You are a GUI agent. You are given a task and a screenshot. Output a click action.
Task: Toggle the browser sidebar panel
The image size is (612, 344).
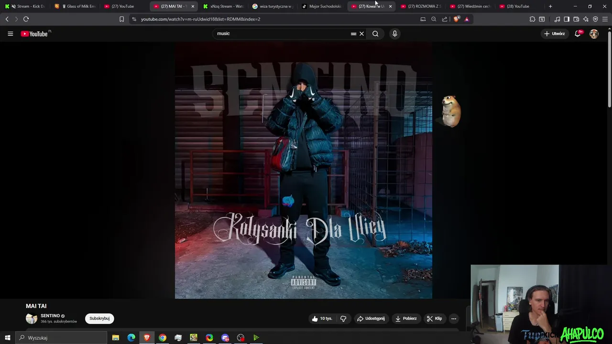(567, 19)
